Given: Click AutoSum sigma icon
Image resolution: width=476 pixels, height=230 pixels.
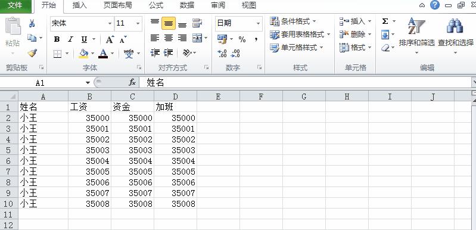Looking at the screenshot, I should (385, 21).
